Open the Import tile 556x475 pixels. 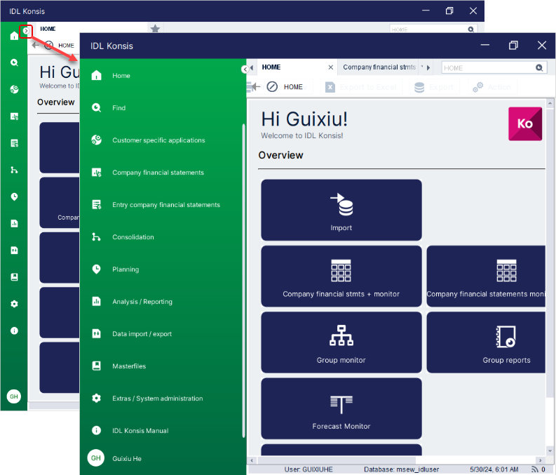341,210
